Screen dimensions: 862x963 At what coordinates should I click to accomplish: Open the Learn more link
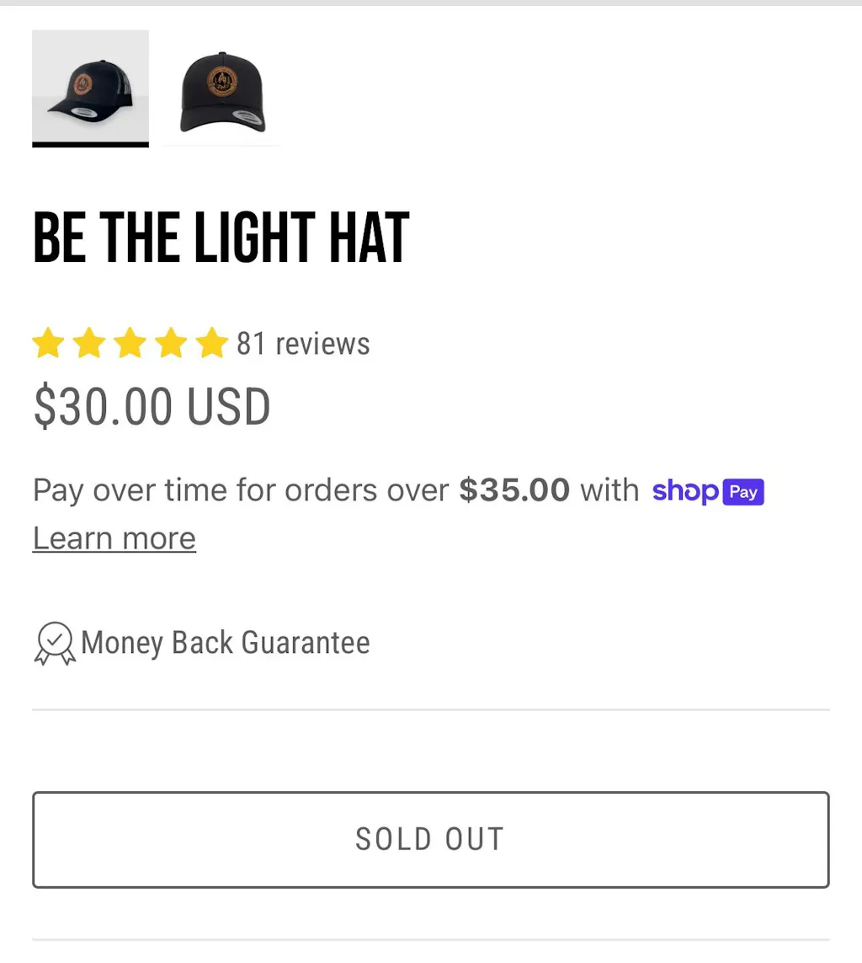pos(114,538)
